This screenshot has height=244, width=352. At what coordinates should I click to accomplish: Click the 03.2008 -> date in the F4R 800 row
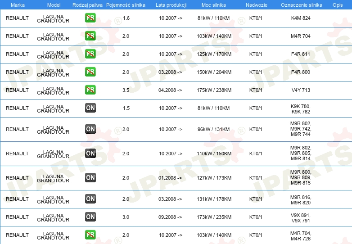pyautogui.click(x=170, y=72)
